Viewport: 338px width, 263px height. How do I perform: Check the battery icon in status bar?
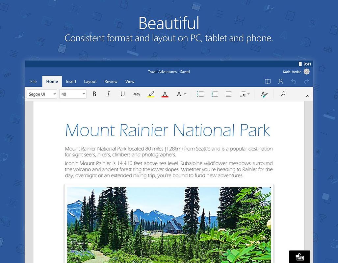click(x=300, y=64)
